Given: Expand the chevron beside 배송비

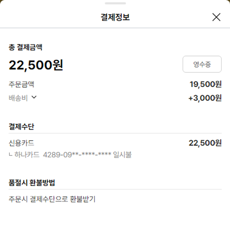Looking at the screenshot, I should point(34,98).
